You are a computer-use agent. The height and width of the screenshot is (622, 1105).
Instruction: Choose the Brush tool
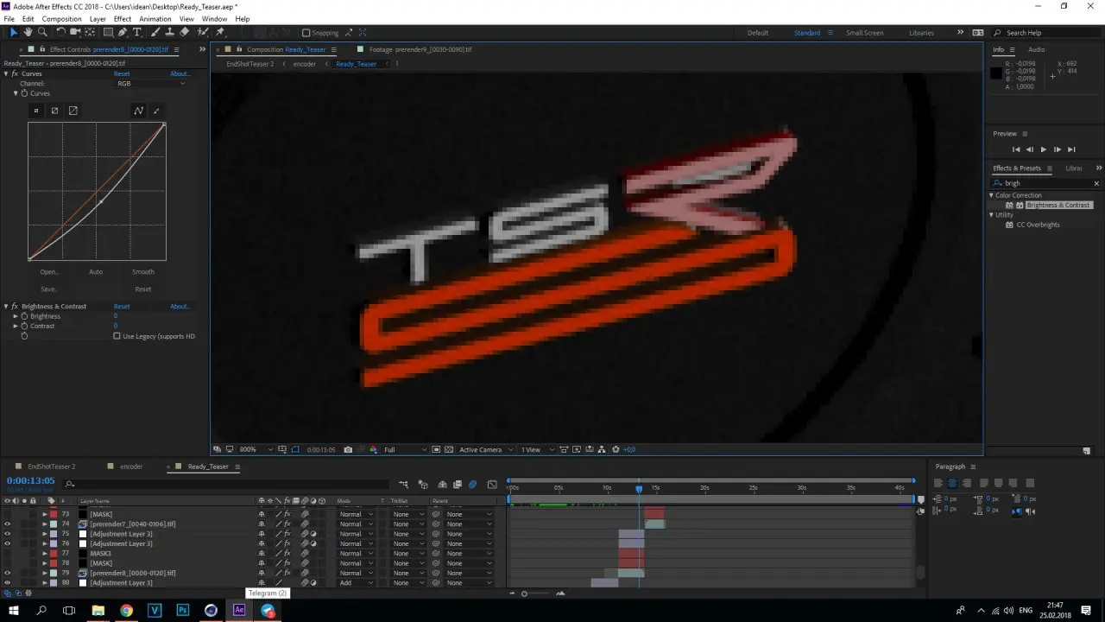point(156,33)
